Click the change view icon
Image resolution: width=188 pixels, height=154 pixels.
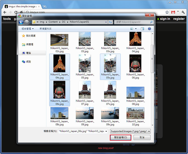pyautogui.click(x=132, y=29)
